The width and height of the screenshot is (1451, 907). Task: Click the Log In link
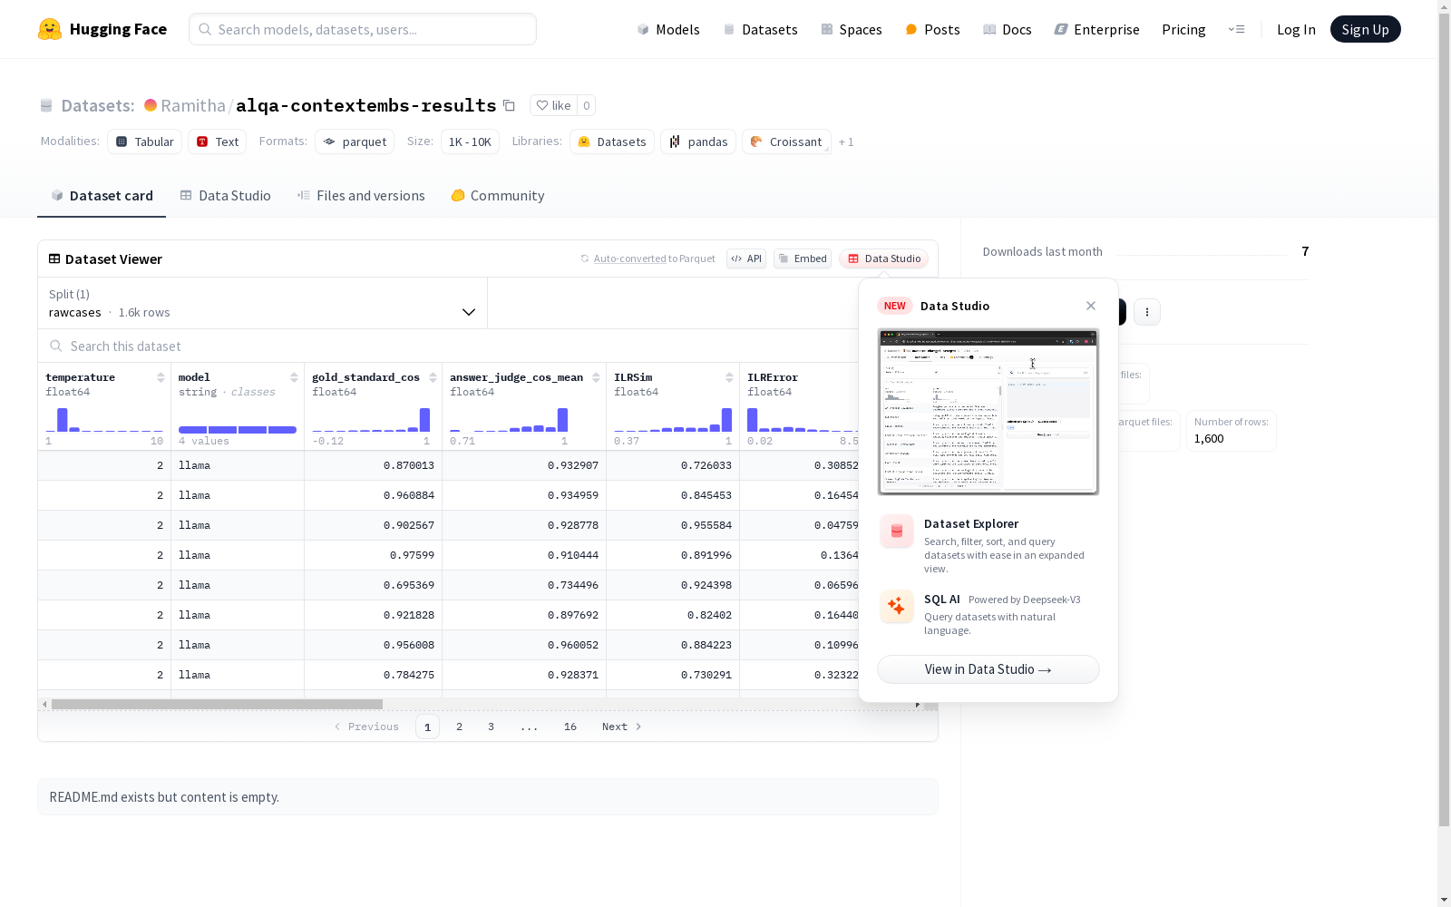coord(1296,29)
